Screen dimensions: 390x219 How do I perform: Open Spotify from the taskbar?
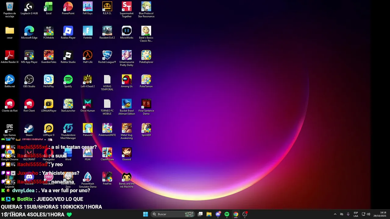[x=227, y=214]
